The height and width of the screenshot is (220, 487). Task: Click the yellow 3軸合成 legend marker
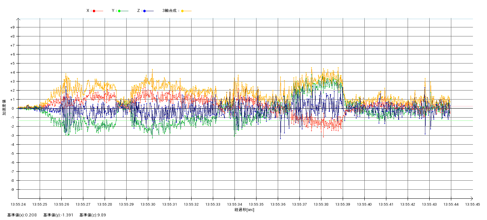(x=183, y=11)
